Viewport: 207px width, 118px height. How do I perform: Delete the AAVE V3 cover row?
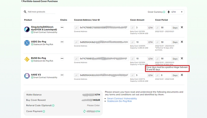coord(182,75)
